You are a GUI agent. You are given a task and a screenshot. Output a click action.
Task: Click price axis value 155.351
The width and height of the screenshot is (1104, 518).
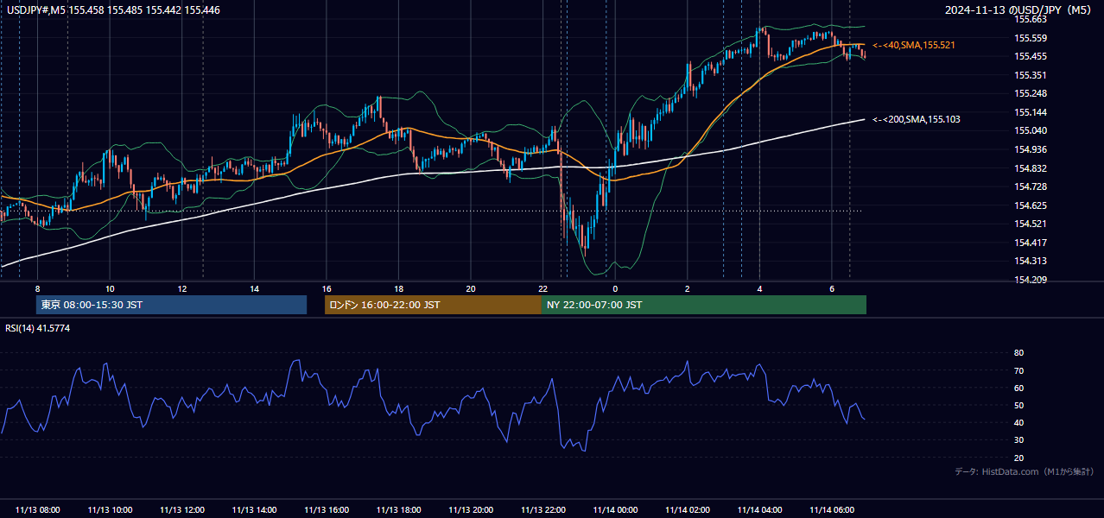click(x=1031, y=75)
